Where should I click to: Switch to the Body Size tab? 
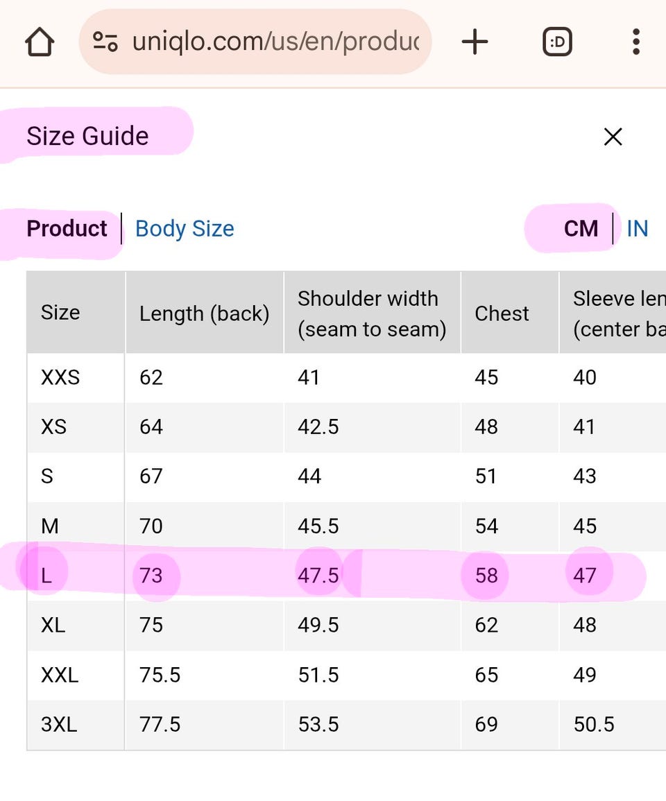coord(185,228)
